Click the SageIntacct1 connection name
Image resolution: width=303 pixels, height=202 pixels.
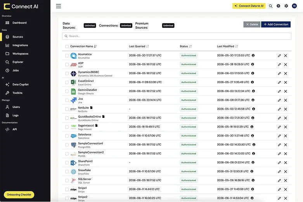tap(86, 126)
